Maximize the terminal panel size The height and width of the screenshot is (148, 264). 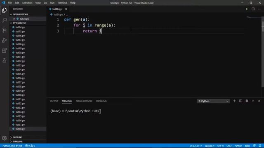point(253,101)
